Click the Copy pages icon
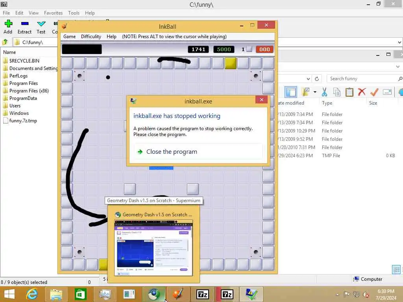The image size is (403, 302). click(337, 92)
